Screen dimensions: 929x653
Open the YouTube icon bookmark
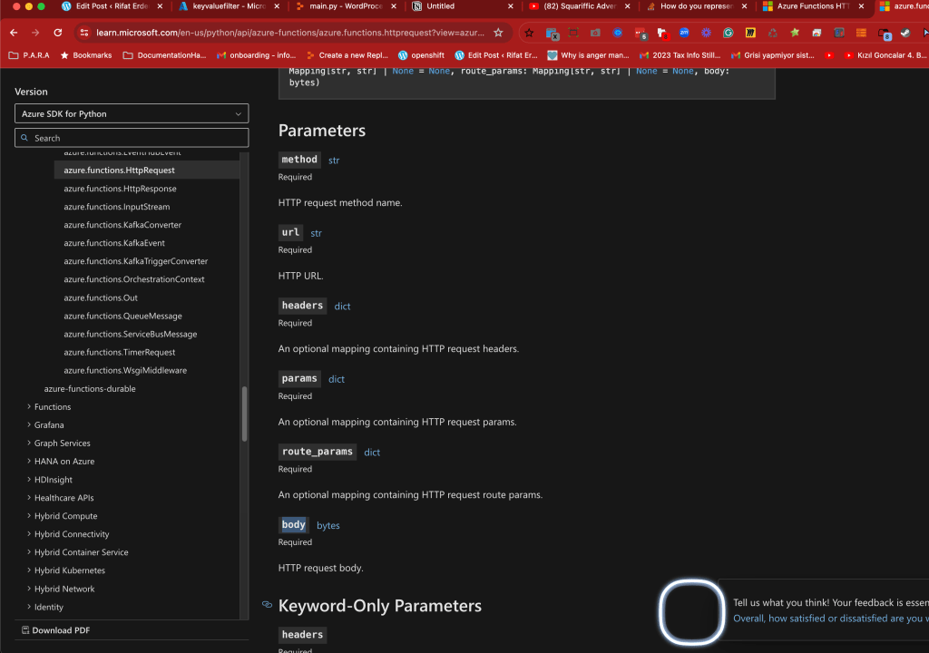829,55
